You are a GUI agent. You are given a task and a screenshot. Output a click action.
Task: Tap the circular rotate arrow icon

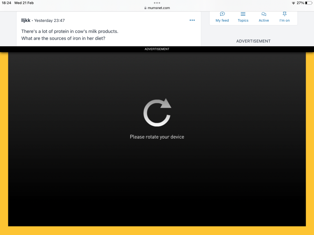click(x=157, y=112)
